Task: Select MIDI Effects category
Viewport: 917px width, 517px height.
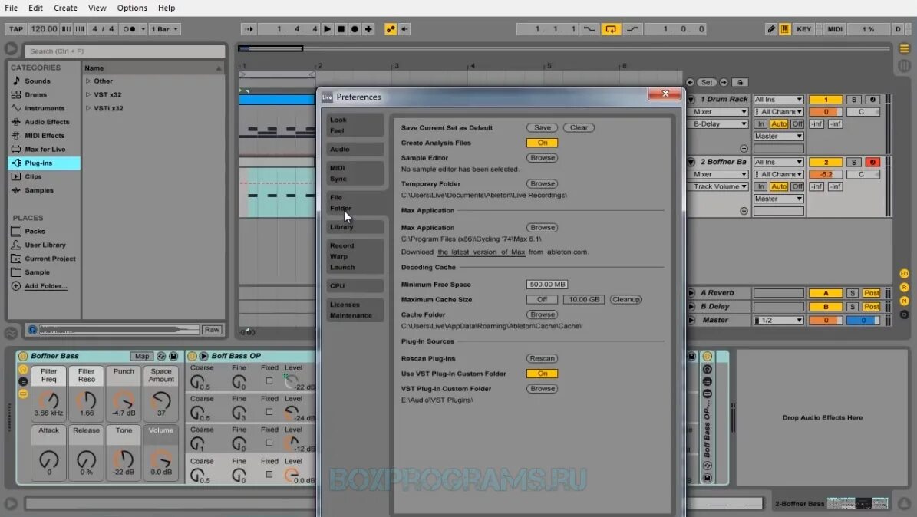Action: (x=45, y=135)
